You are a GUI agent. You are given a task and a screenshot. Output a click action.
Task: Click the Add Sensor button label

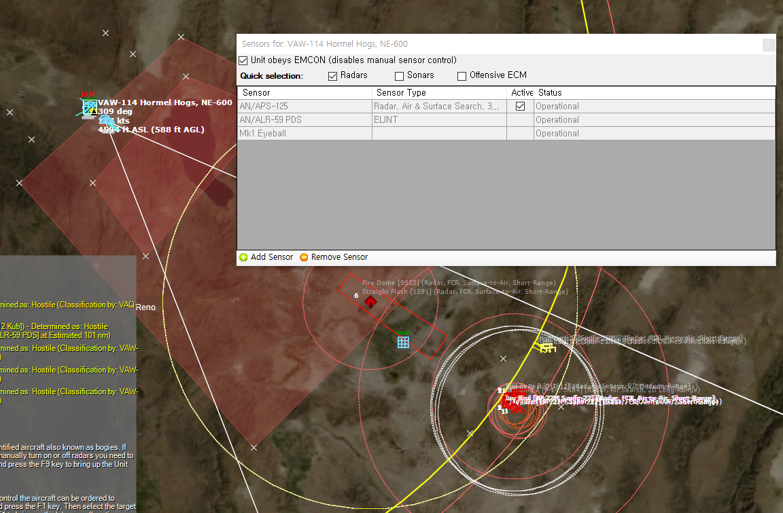(x=272, y=256)
